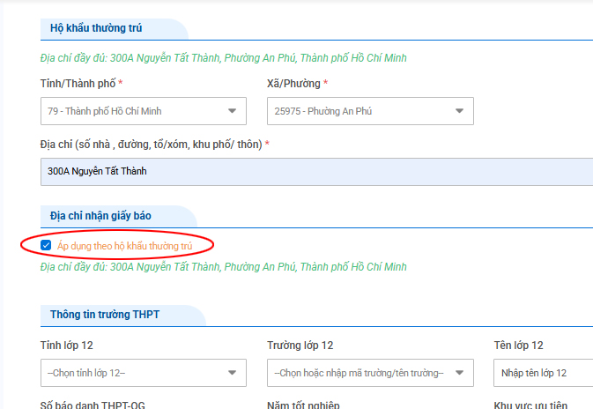Click the arrow icon in Xã/Phường dropdown
593x409 pixels.
pyautogui.click(x=459, y=111)
